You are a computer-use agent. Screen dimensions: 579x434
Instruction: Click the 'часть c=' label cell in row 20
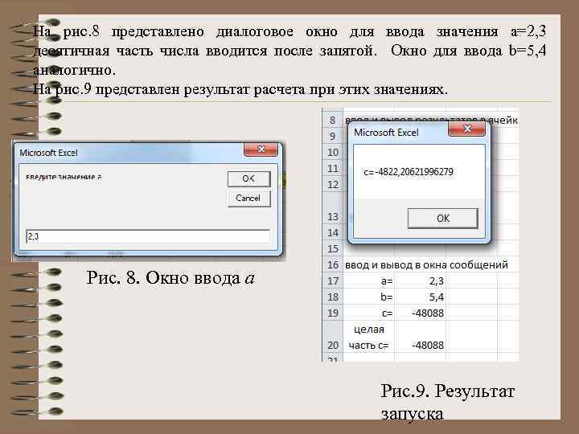[369, 337]
